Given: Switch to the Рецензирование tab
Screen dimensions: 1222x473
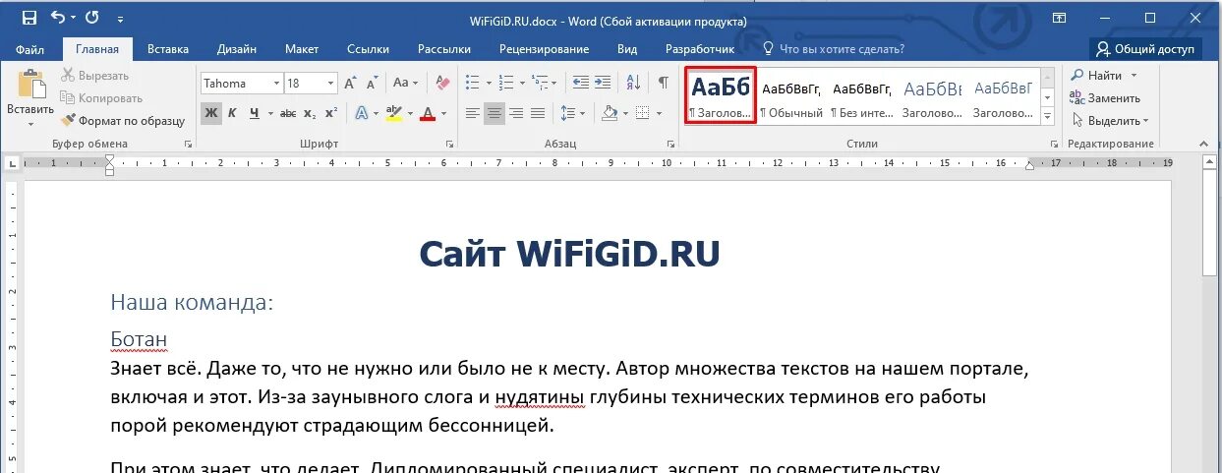Looking at the screenshot, I should click(544, 49).
